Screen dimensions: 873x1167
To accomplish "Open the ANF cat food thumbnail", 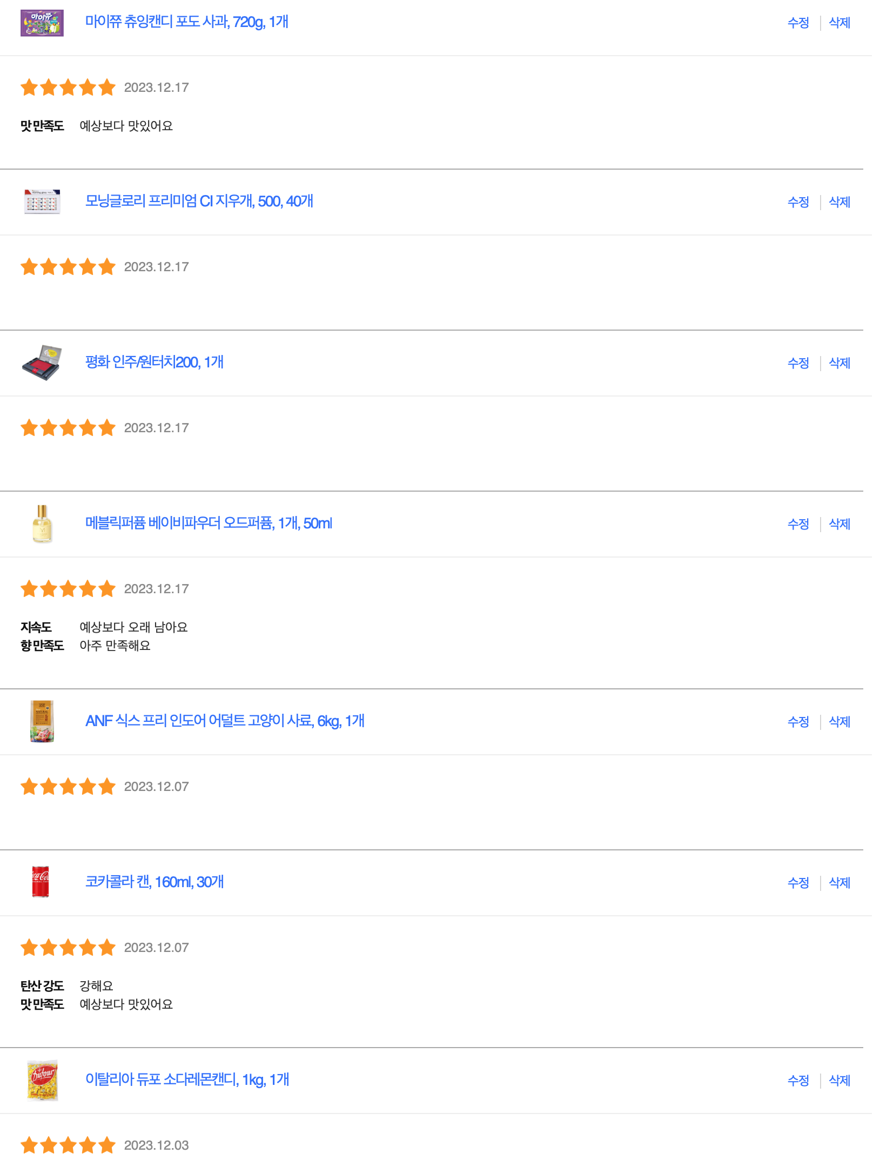I will click(42, 721).
